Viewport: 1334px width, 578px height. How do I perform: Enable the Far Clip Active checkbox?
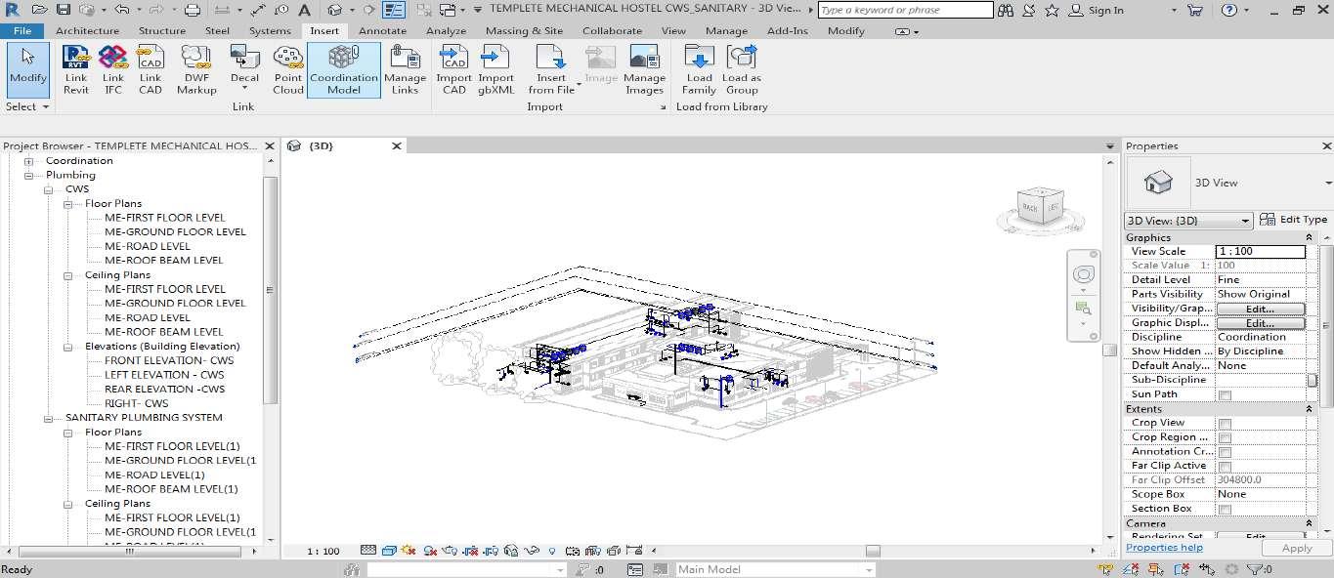pyautogui.click(x=1225, y=466)
